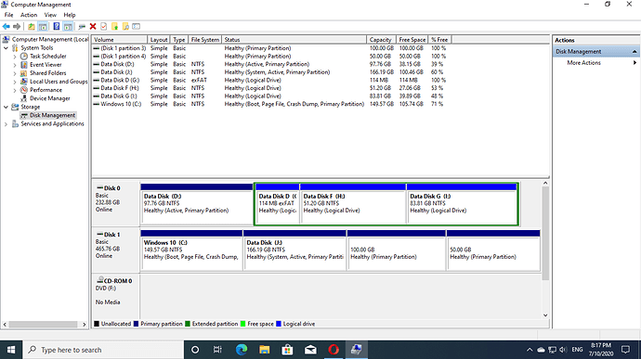Collapse the Storage tree node
The image size is (641, 359).
(x=6, y=107)
